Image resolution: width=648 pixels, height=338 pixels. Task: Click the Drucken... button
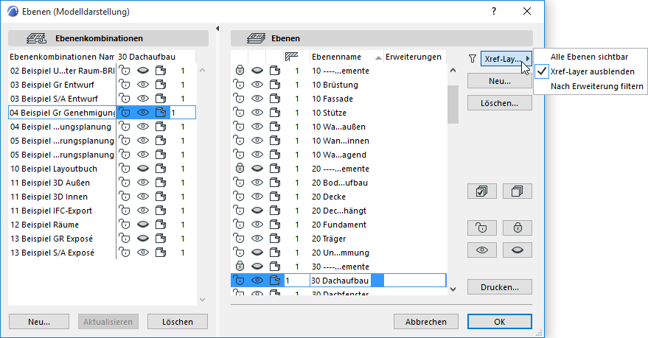500,287
